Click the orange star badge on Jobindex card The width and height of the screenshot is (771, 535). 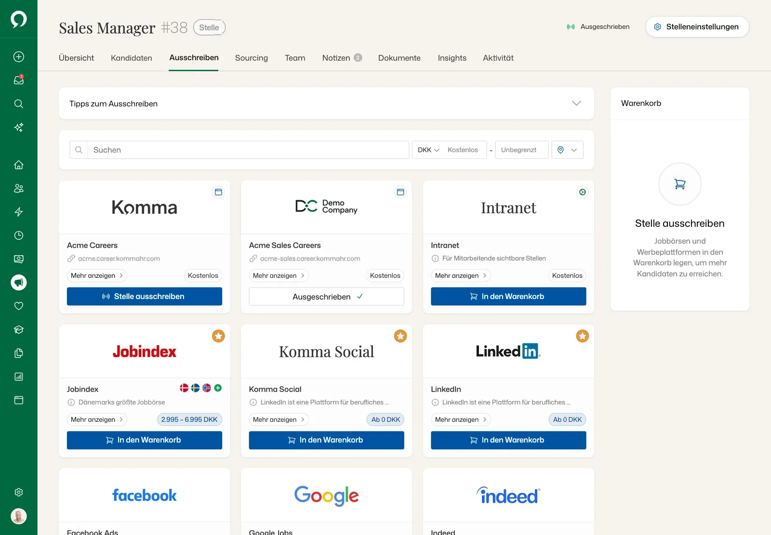click(x=218, y=336)
